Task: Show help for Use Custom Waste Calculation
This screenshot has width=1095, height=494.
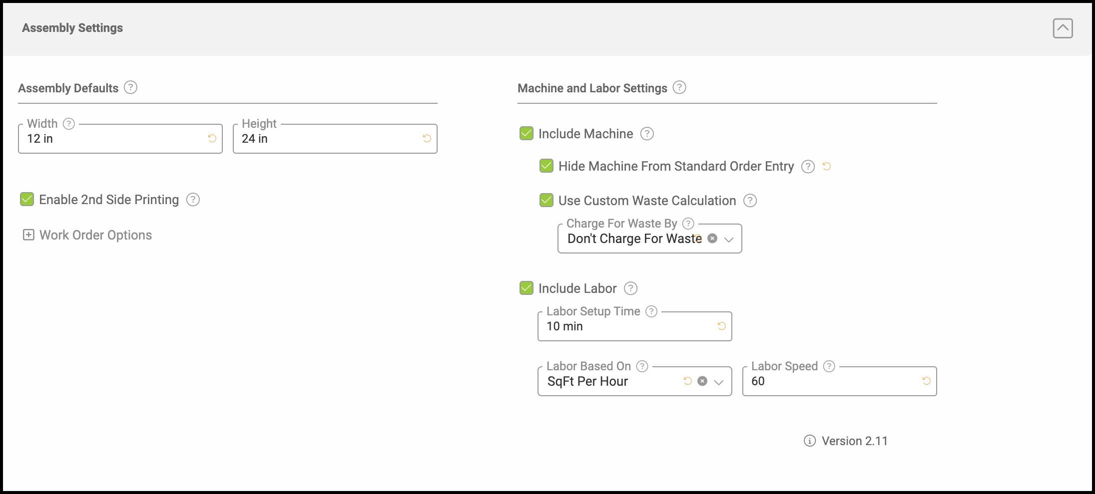Action: pyautogui.click(x=750, y=201)
